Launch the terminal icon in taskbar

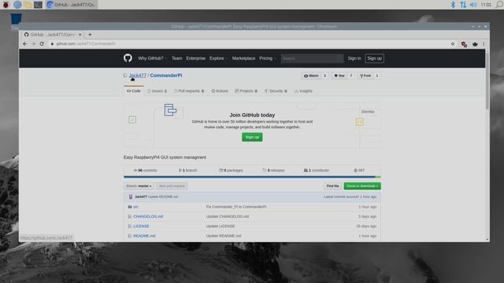click(38, 5)
